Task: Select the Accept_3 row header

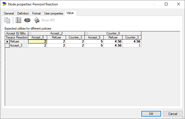Action: pos(19,45)
